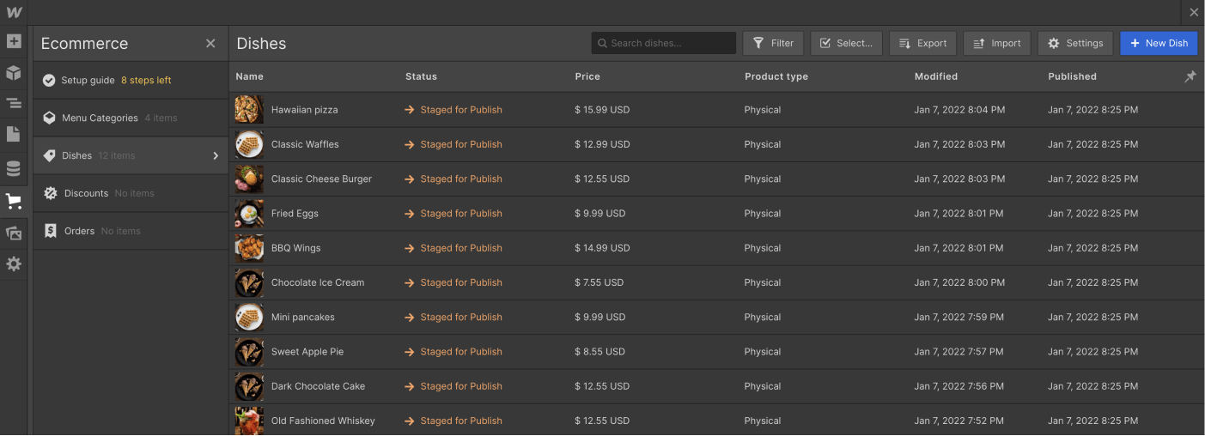Open the CMS Collections database icon

pyautogui.click(x=14, y=168)
